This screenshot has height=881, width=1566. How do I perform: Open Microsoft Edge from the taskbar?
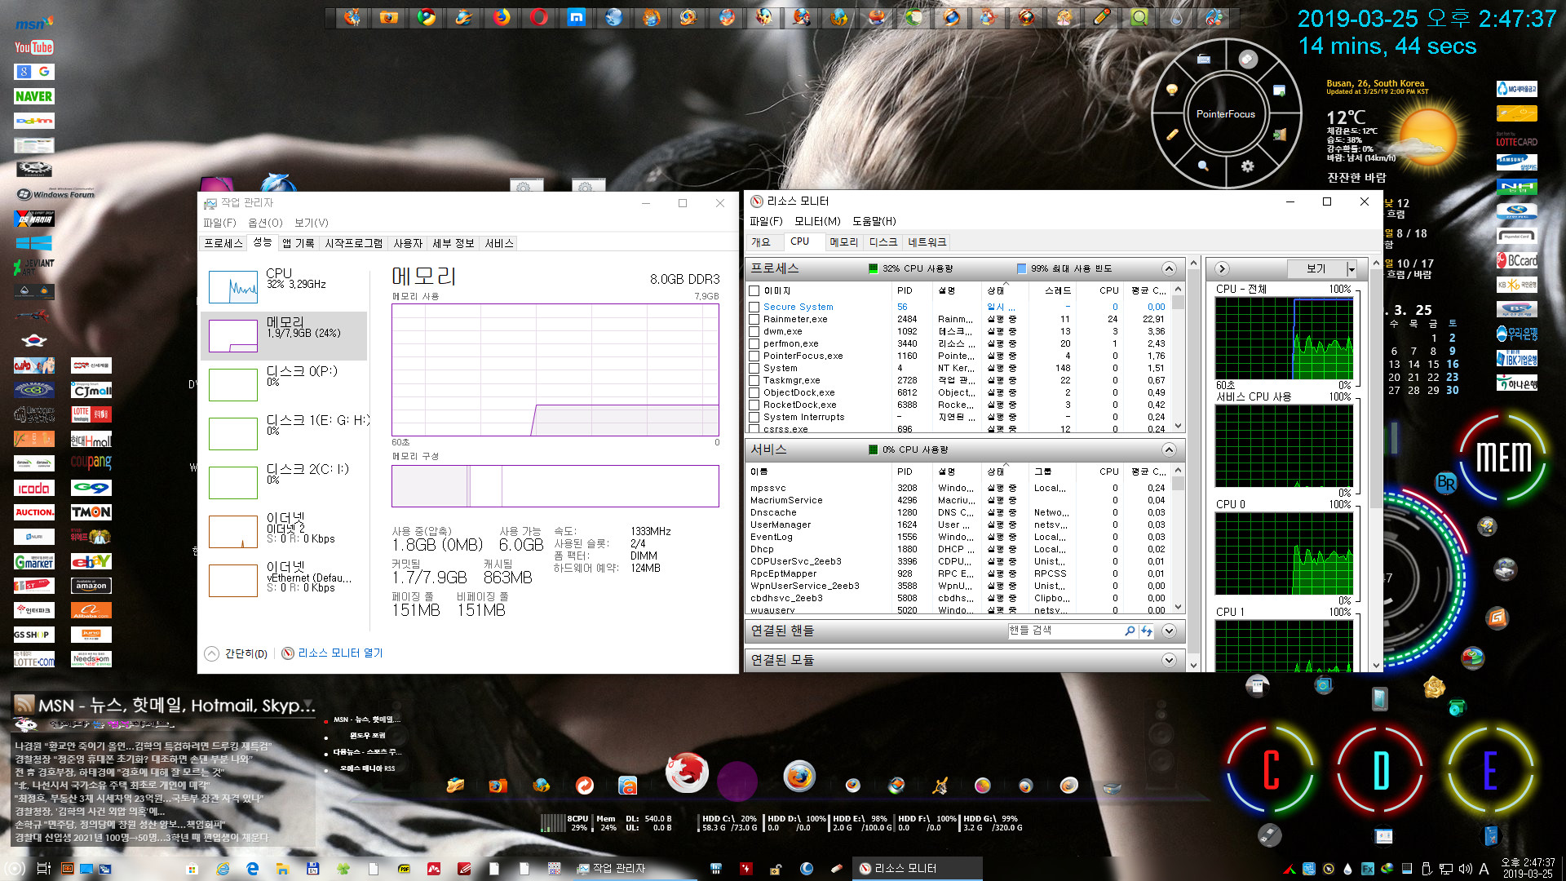(x=252, y=869)
